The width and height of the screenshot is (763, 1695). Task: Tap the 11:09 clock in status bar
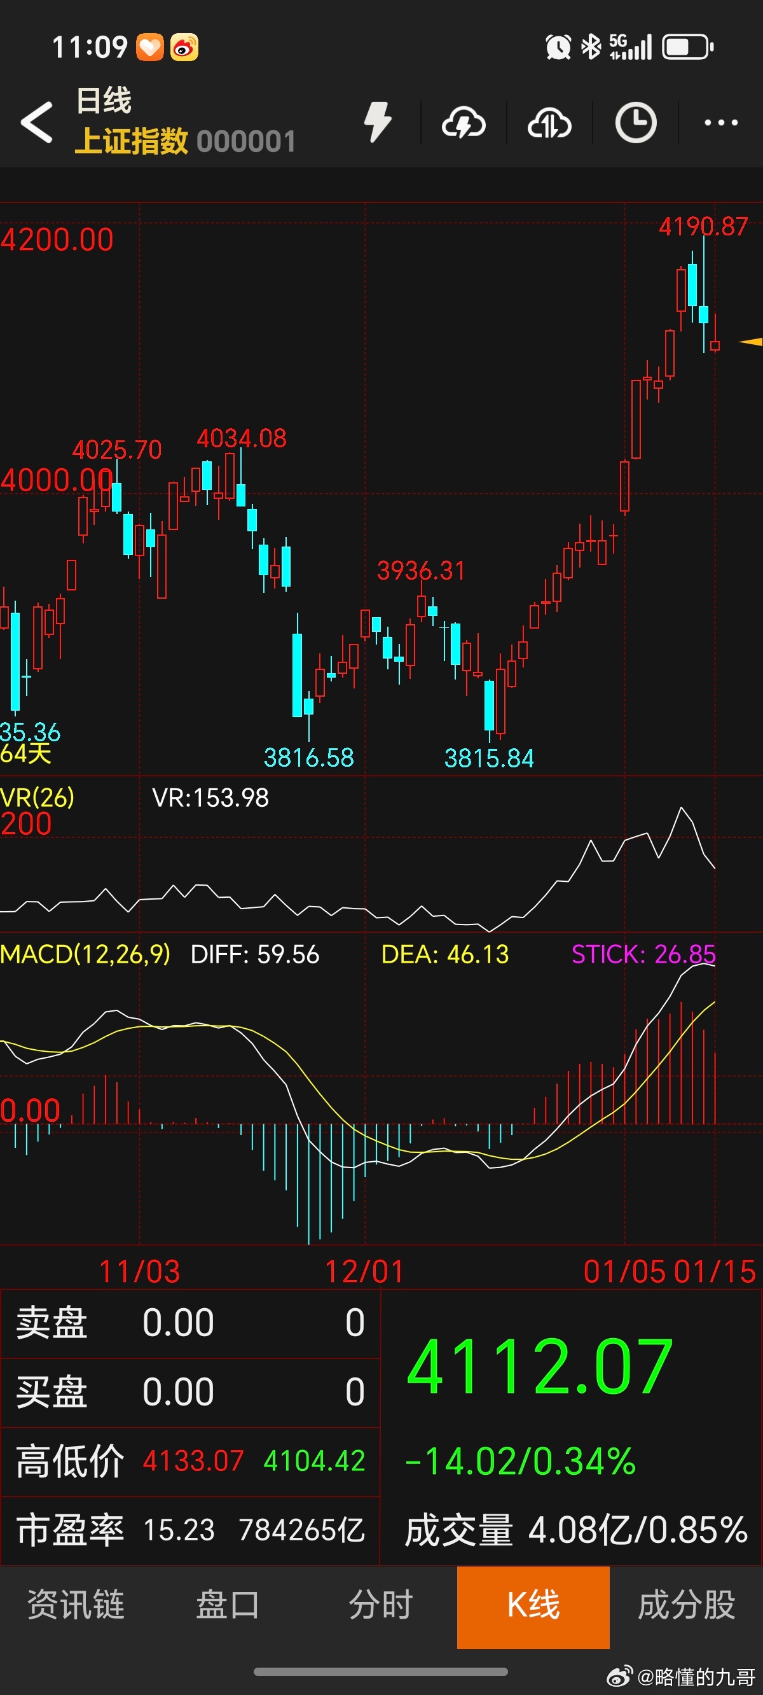coord(90,47)
